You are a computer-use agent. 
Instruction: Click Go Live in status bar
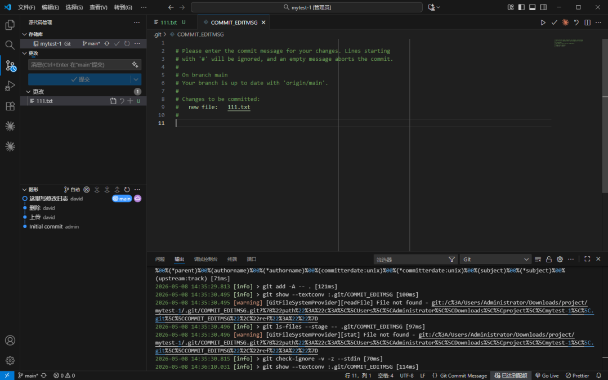tap(547, 375)
